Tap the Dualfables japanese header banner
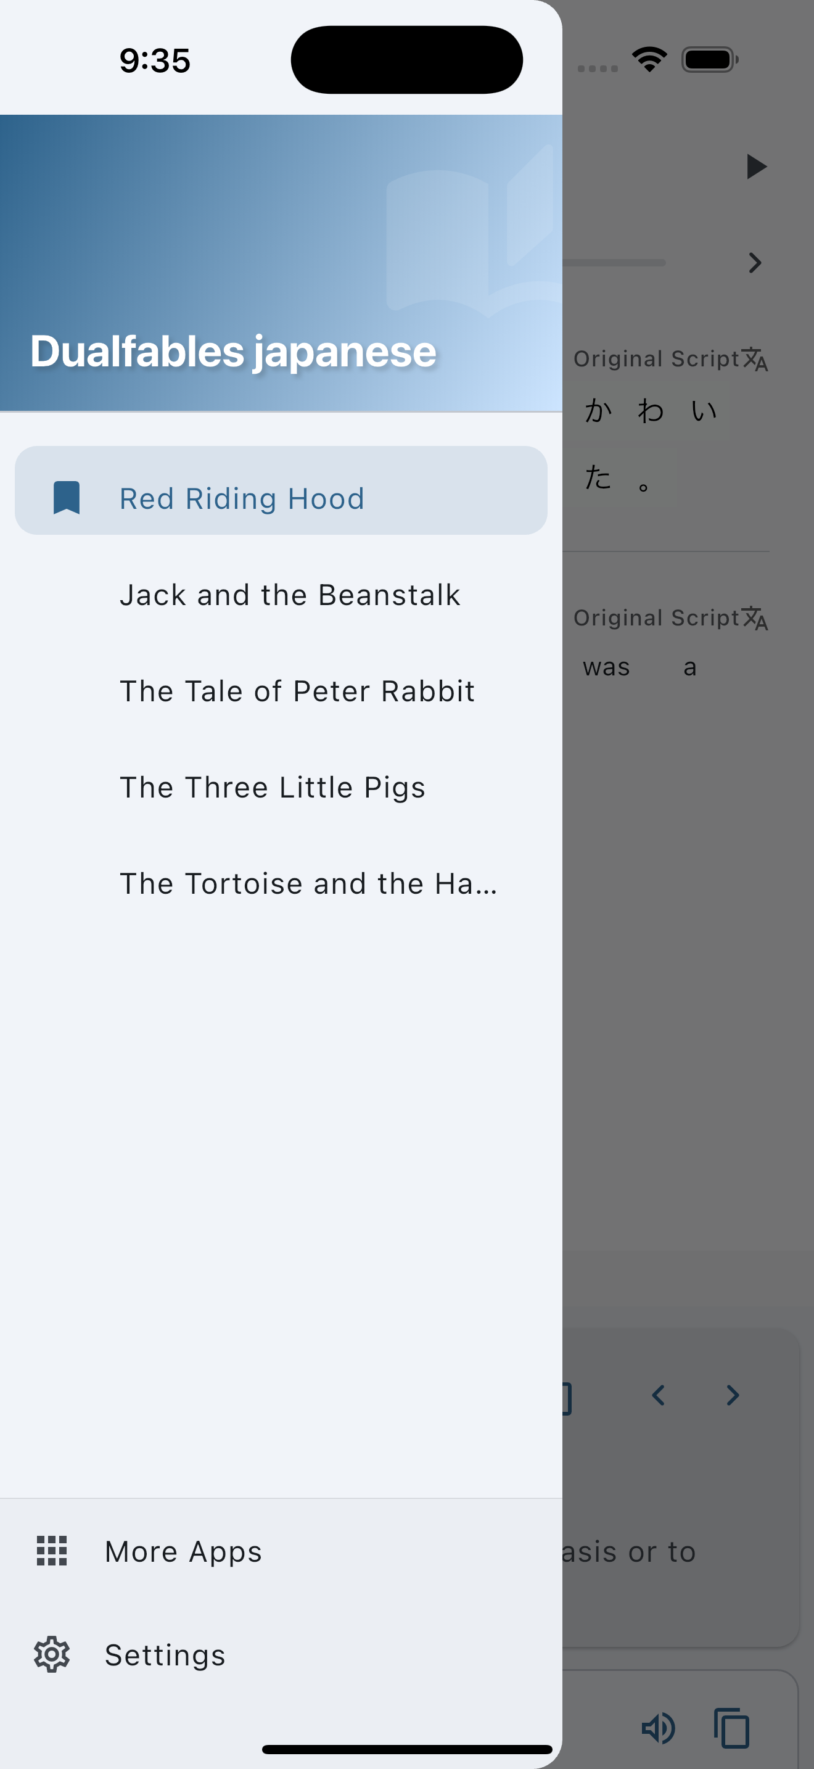Viewport: 814px width, 1769px height. point(281,263)
